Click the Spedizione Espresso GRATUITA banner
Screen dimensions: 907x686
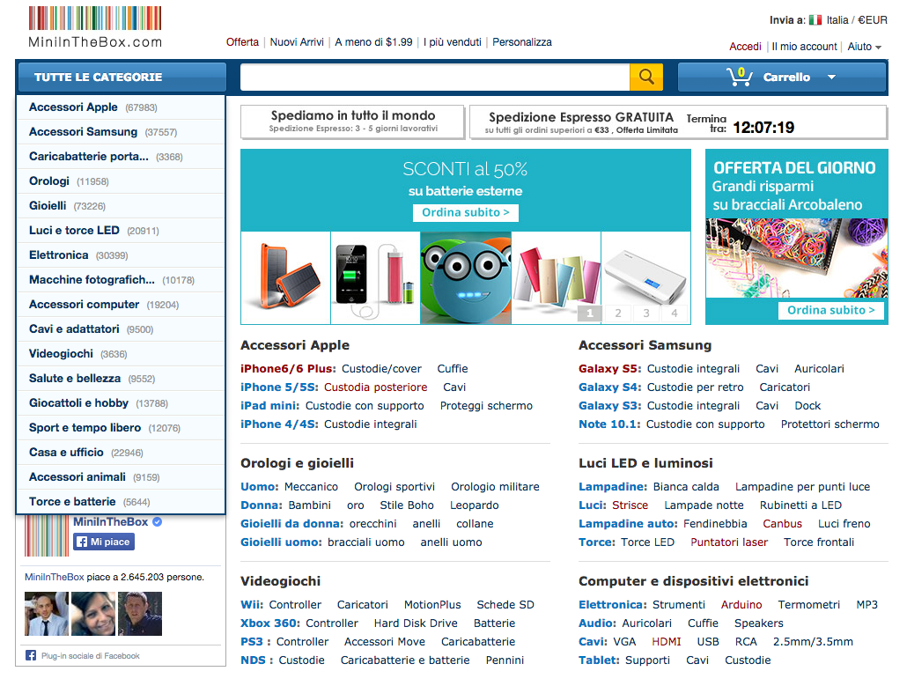pyautogui.click(x=678, y=122)
